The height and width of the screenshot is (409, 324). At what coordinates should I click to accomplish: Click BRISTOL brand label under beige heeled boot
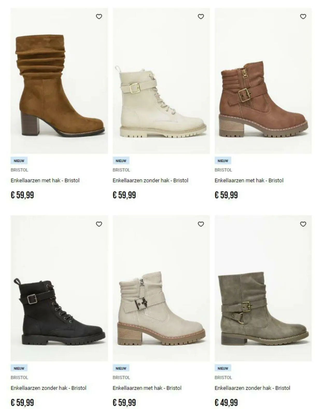(121, 377)
